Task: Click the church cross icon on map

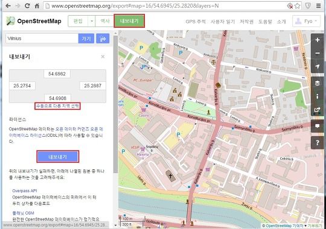Action: (x=170, y=176)
